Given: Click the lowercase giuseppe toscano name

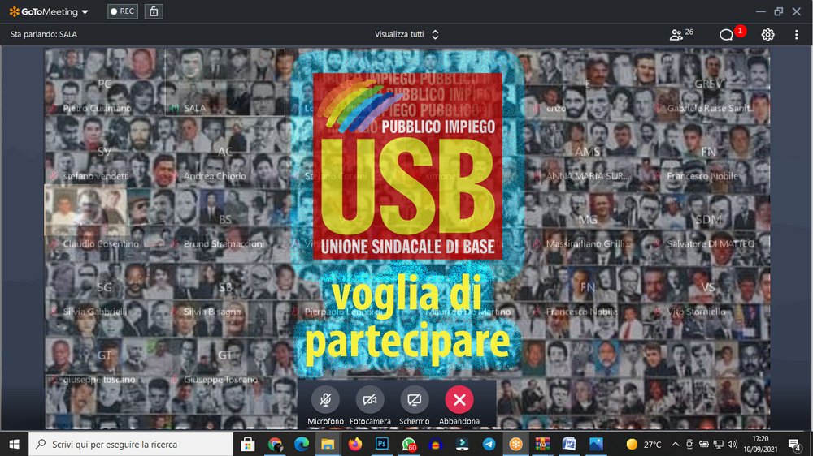Looking at the screenshot, I should [99, 380].
